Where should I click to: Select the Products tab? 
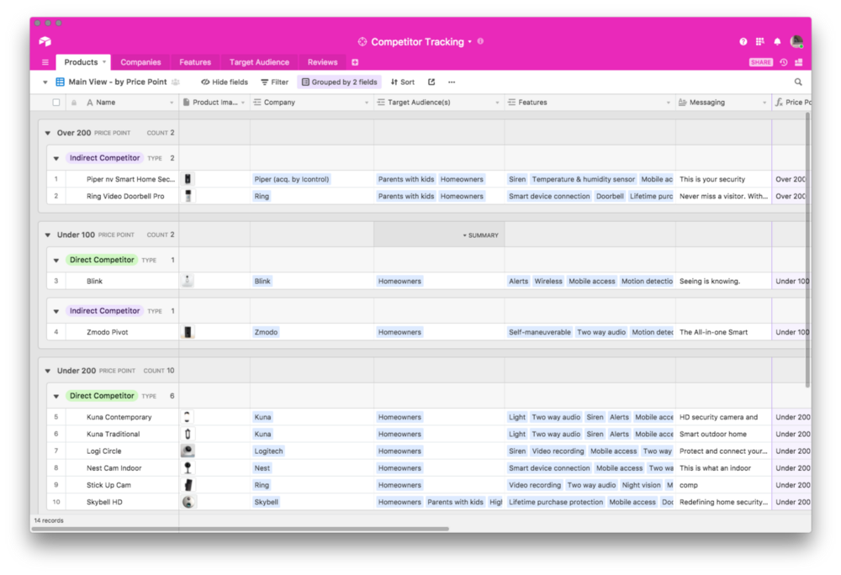coord(83,62)
